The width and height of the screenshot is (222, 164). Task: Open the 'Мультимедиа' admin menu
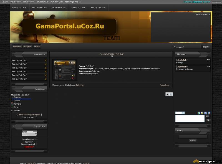(x=57, y=2)
